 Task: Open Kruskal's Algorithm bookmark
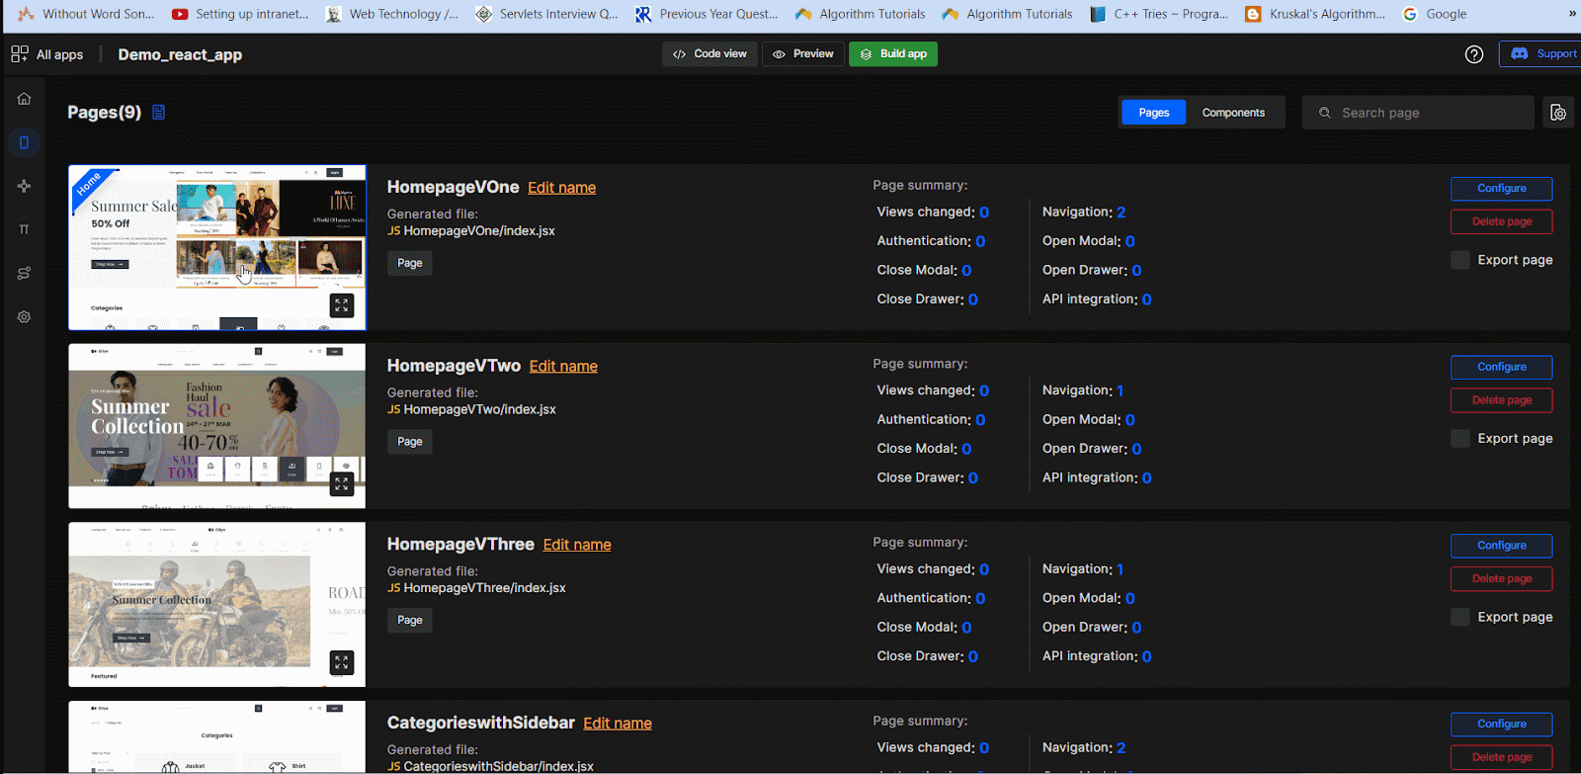click(x=1315, y=14)
